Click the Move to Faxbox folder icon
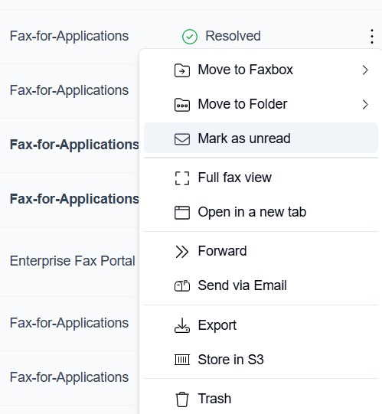The width and height of the screenshot is (382, 414). [182, 70]
